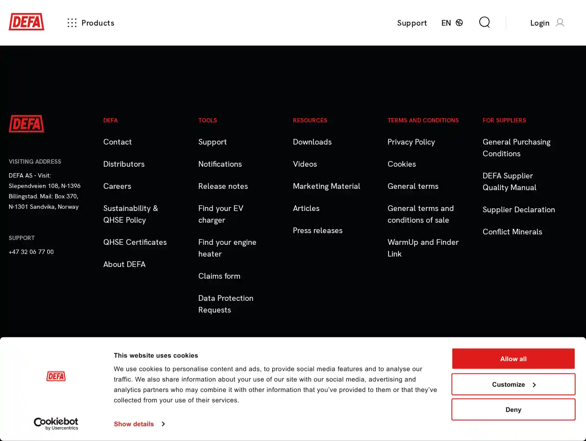The width and height of the screenshot is (586, 441).
Task: Click the DEFA logo in the header
Action: tap(26, 22)
